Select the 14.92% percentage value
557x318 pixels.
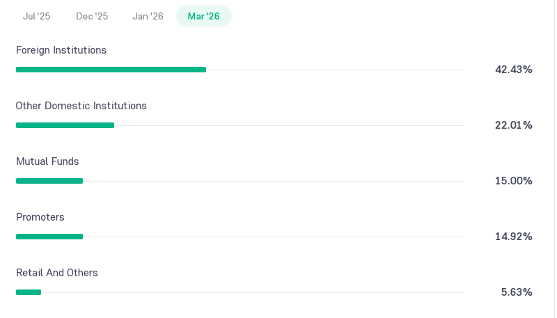pos(514,237)
